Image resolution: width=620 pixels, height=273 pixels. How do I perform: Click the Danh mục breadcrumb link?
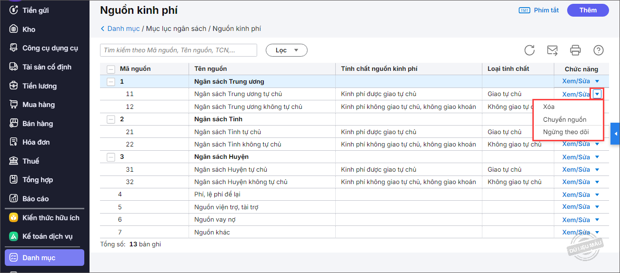click(123, 29)
